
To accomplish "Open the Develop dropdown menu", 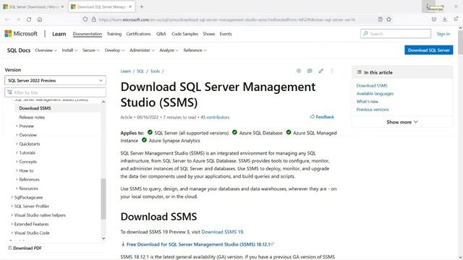I will click(x=114, y=51).
